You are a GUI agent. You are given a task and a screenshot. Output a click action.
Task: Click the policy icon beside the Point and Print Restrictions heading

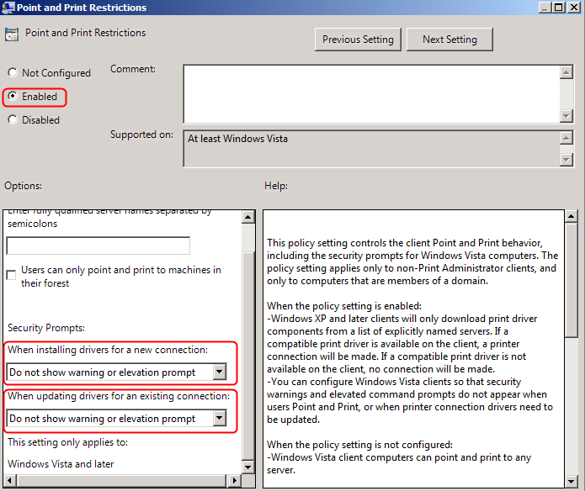pyautogui.click(x=12, y=34)
